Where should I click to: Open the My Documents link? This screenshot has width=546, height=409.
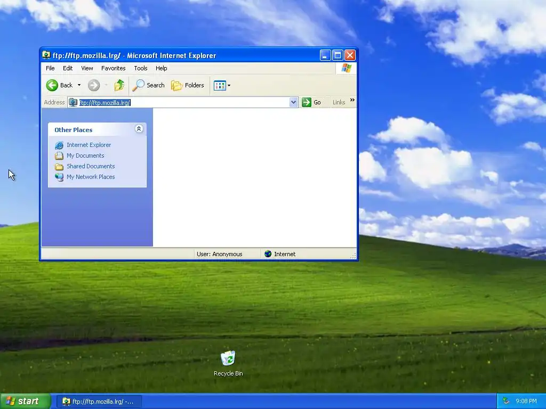pos(85,156)
